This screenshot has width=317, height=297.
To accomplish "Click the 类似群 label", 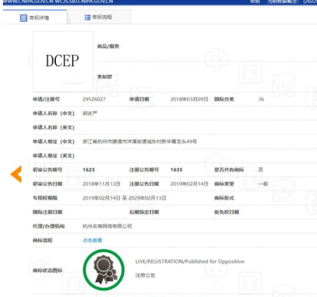I will click(105, 77).
